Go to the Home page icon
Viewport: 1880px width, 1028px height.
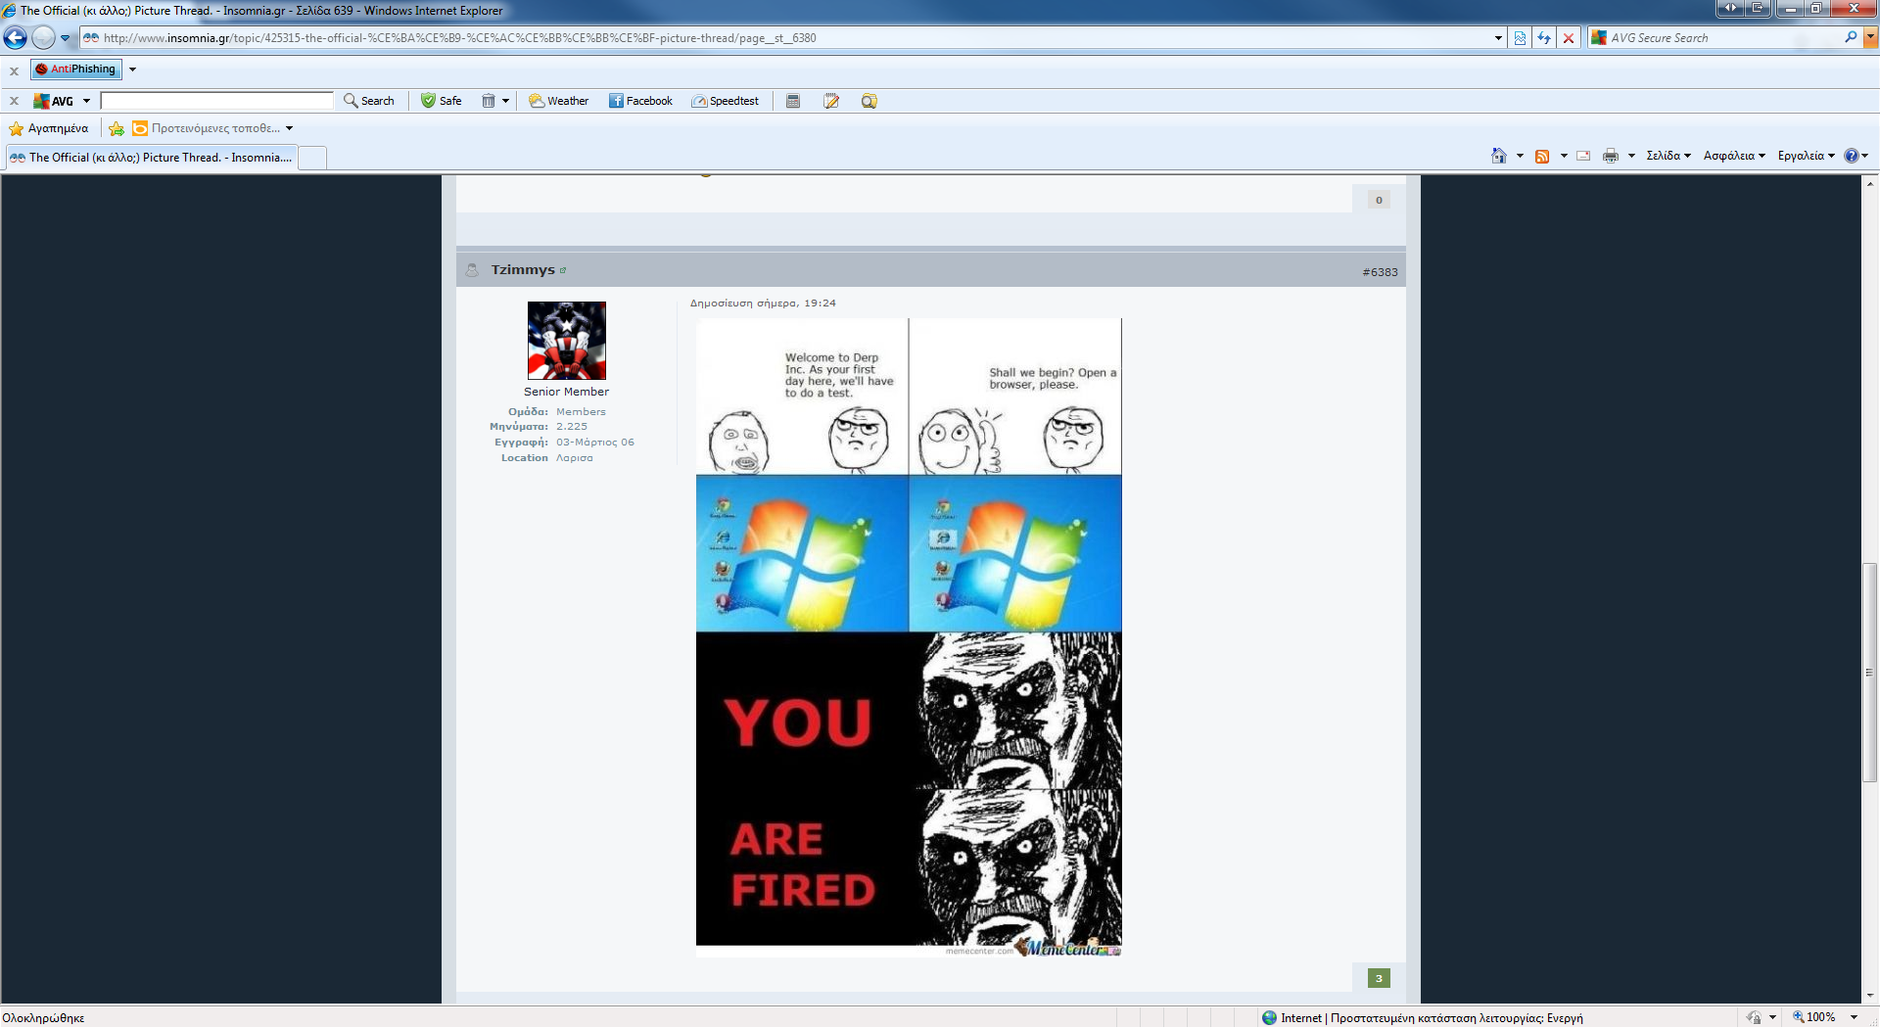click(x=1498, y=156)
